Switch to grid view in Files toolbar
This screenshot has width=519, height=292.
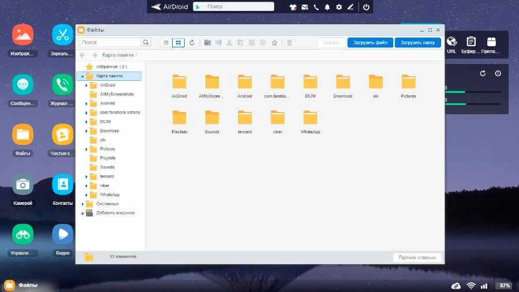178,43
